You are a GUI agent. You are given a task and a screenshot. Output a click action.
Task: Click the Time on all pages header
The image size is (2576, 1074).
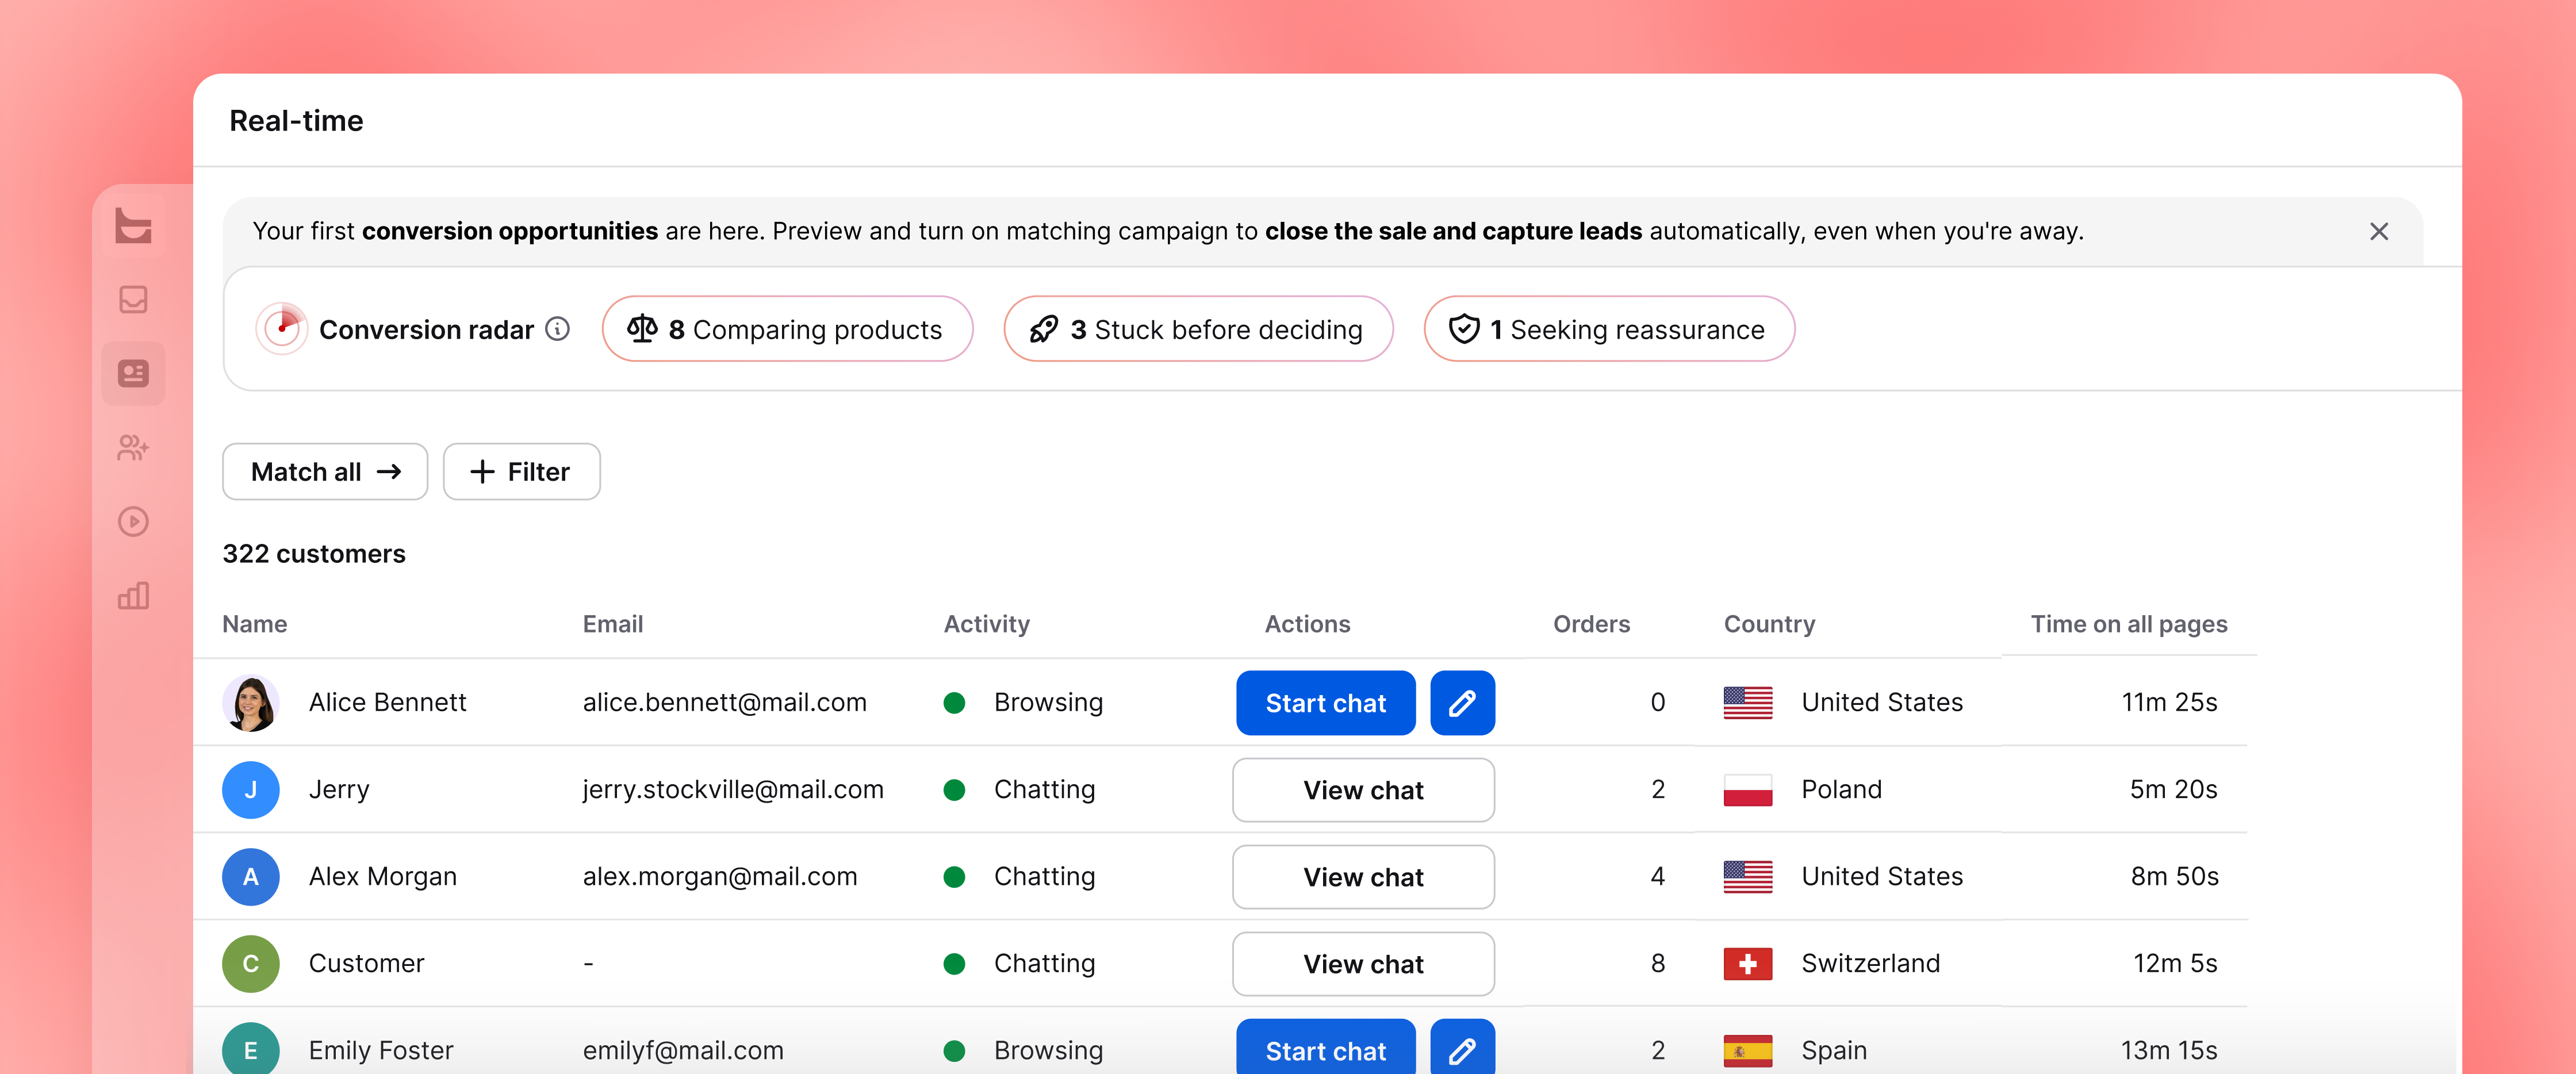pyautogui.click(x=2129, y=624)
